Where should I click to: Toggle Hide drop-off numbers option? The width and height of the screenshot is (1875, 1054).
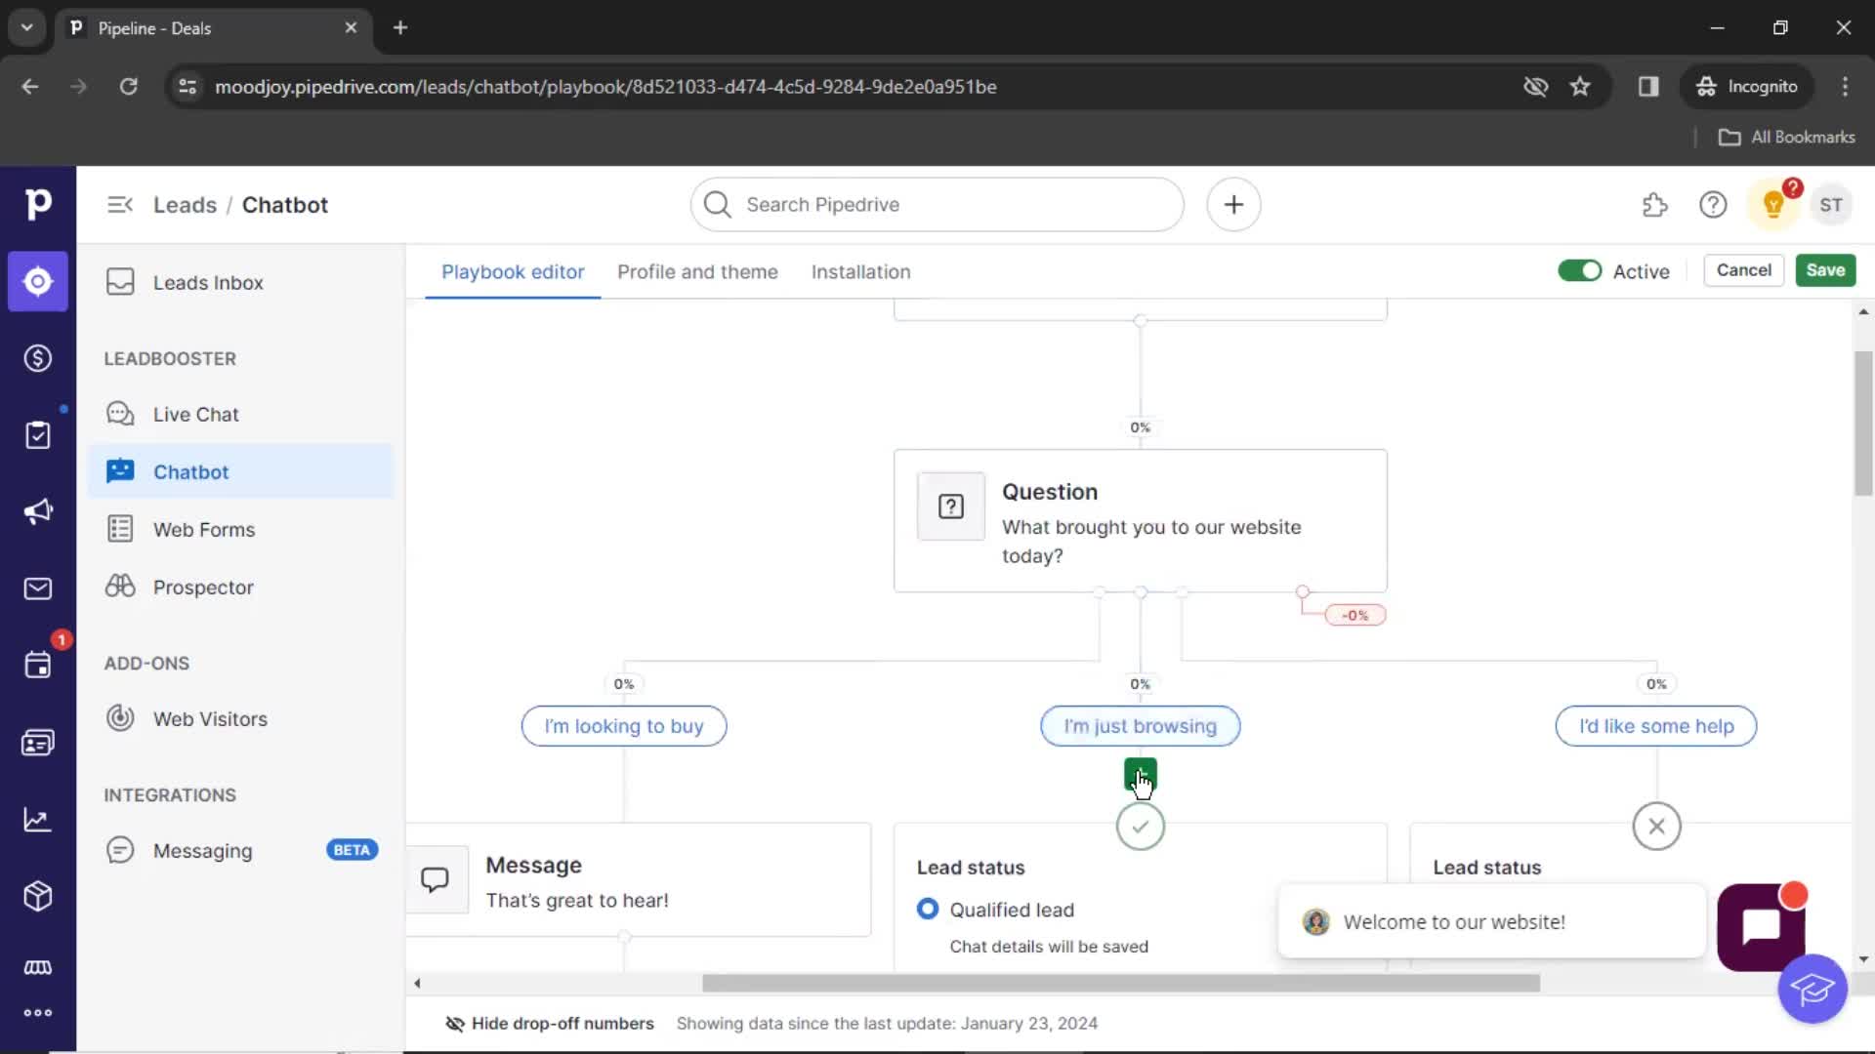[551, 1022]
